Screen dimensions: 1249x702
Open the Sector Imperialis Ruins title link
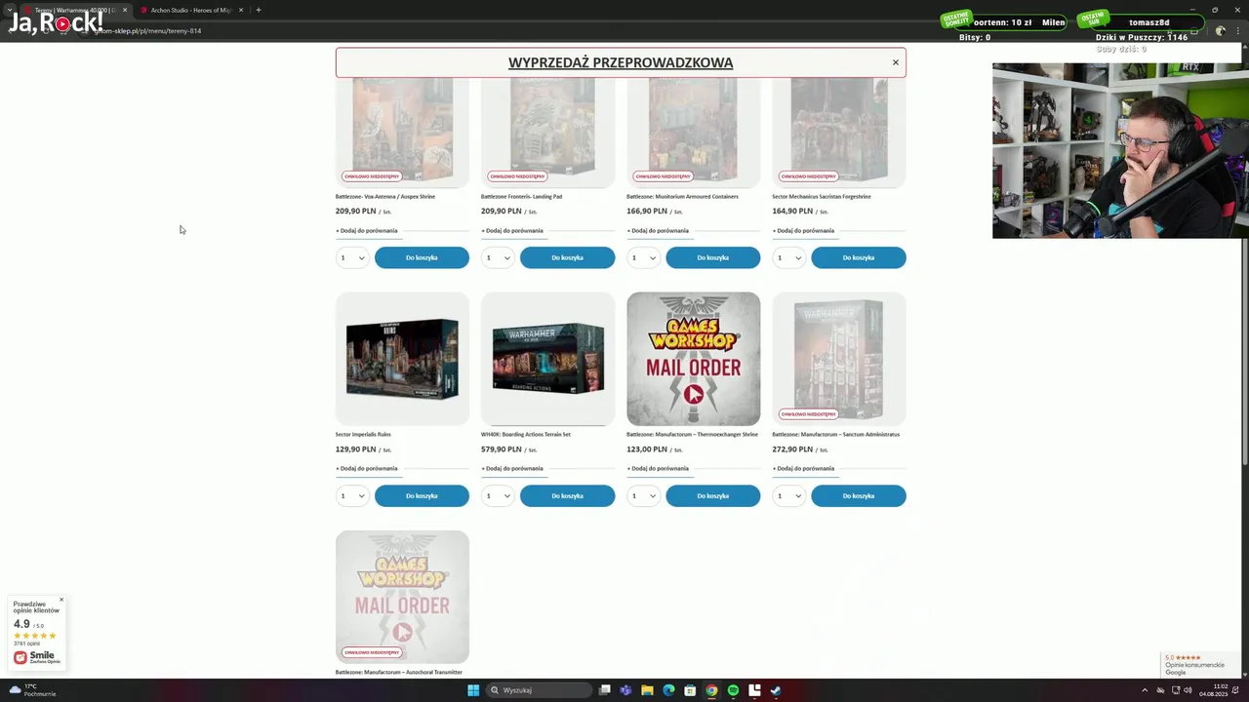(363, 434)
